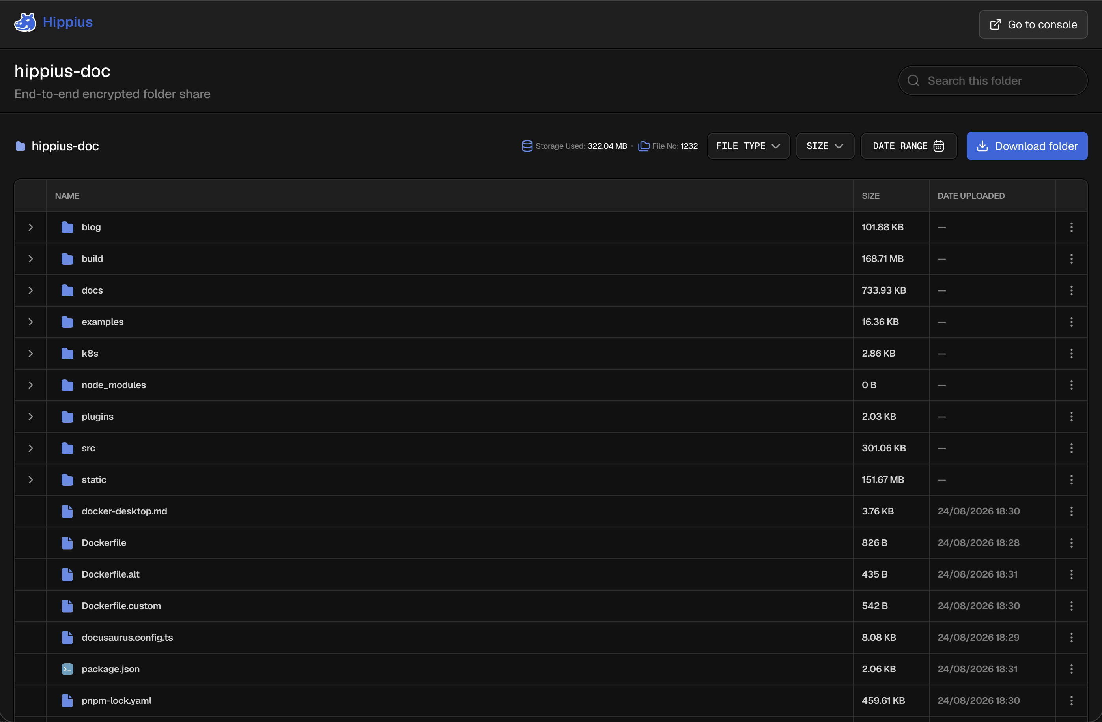This screenshot has width=1102, height=722.
Task: Open more options for examples folder
Action: (1072, 322)
